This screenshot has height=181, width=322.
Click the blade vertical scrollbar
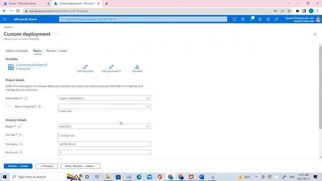(x=320, y=87)
